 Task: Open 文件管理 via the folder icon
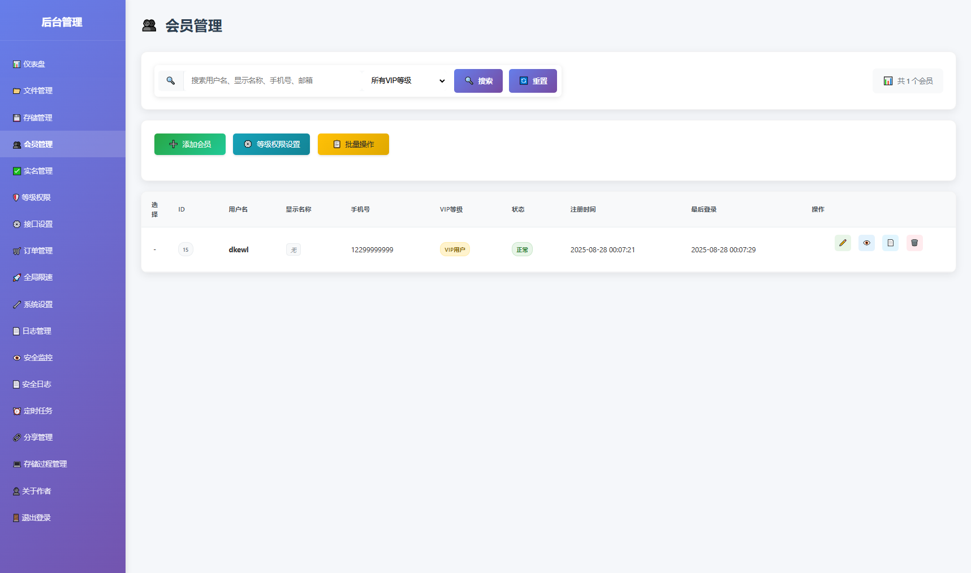click(16, 91)
